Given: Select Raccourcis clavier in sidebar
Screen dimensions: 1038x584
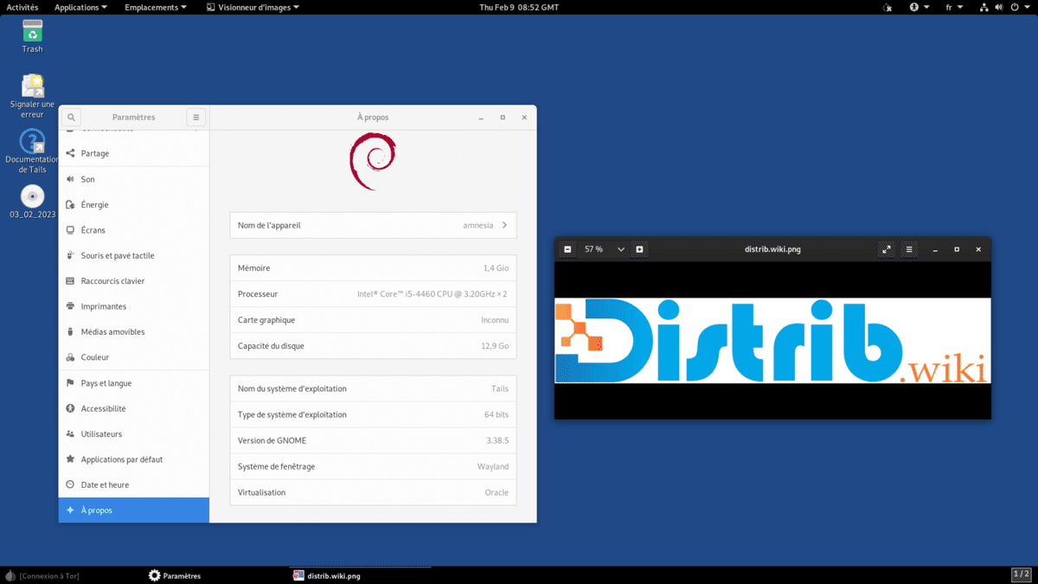Looking at the screenshot, I should click(134, 281).
